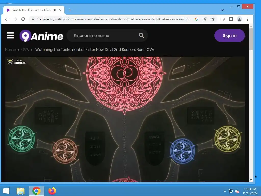Screen dimensions: 261x196
Task: Toggle the Chrome side panel
Action: click(231, 19)
